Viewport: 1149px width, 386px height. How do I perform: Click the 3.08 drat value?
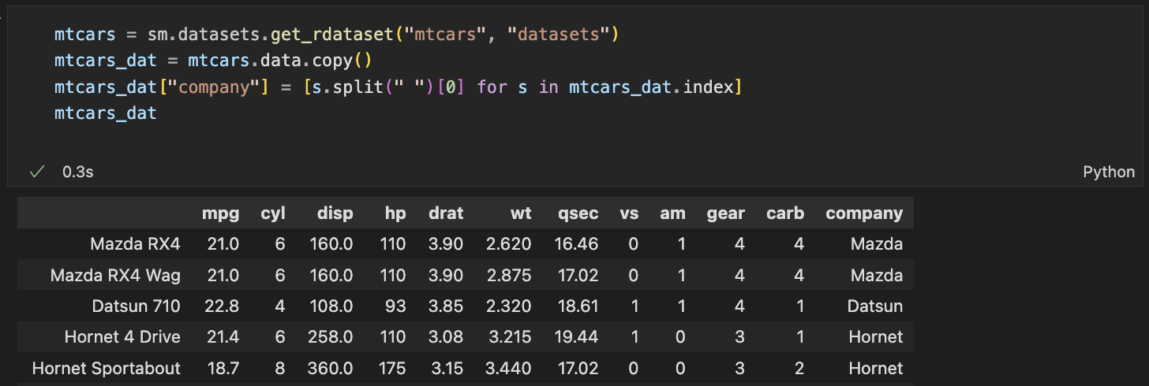(x=446, y=337)
